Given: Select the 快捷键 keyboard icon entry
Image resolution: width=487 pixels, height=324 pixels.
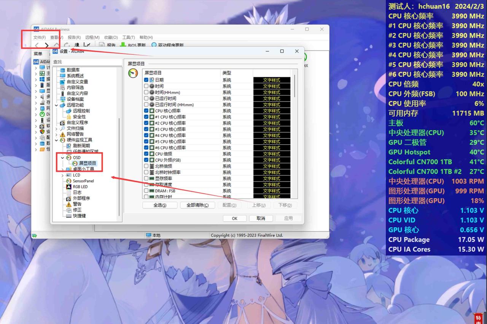Looking at the screenshot, I should pyautogui.click(x=69, y=216).
